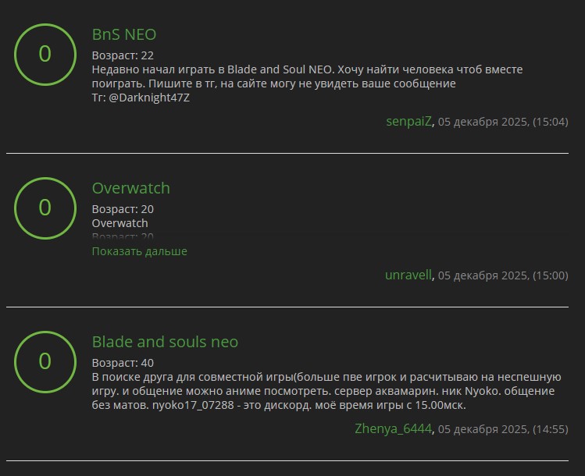This screenshot has width=585, height=476.
Task: Open the Blade and souls neo post title
Action: point(165,342)
